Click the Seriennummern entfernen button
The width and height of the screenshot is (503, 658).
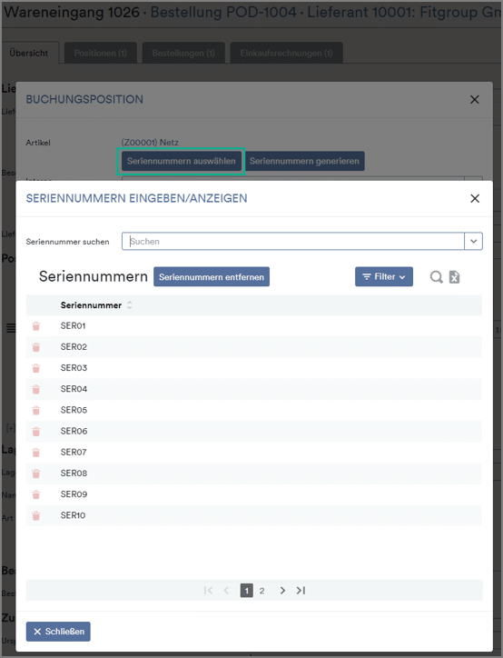tap(212, 277)
